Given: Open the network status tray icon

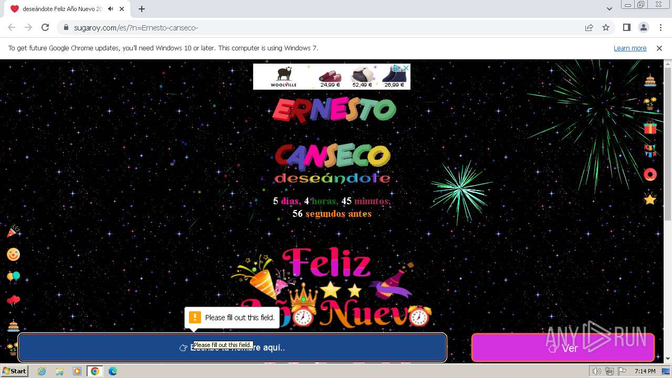Looking at the screenshot, I should click(610, 371).
